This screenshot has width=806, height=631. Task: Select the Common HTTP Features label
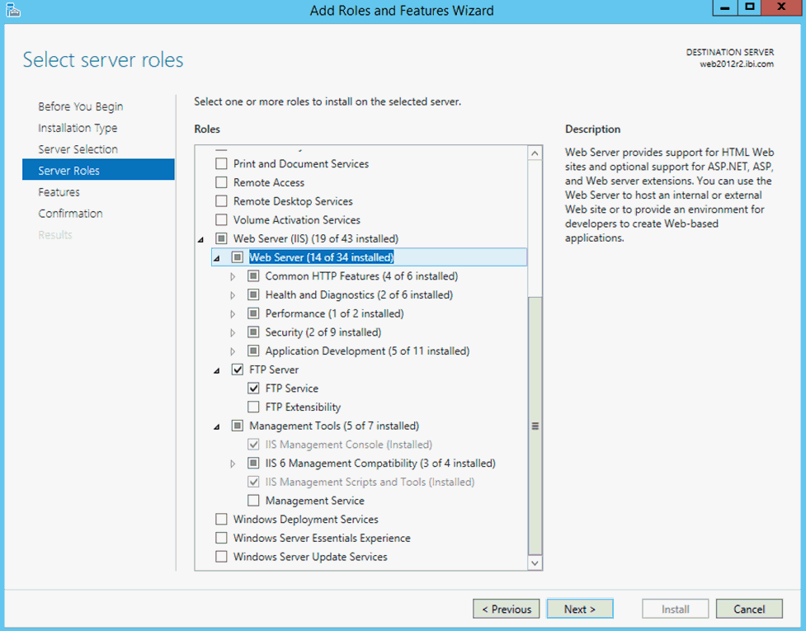361,276
